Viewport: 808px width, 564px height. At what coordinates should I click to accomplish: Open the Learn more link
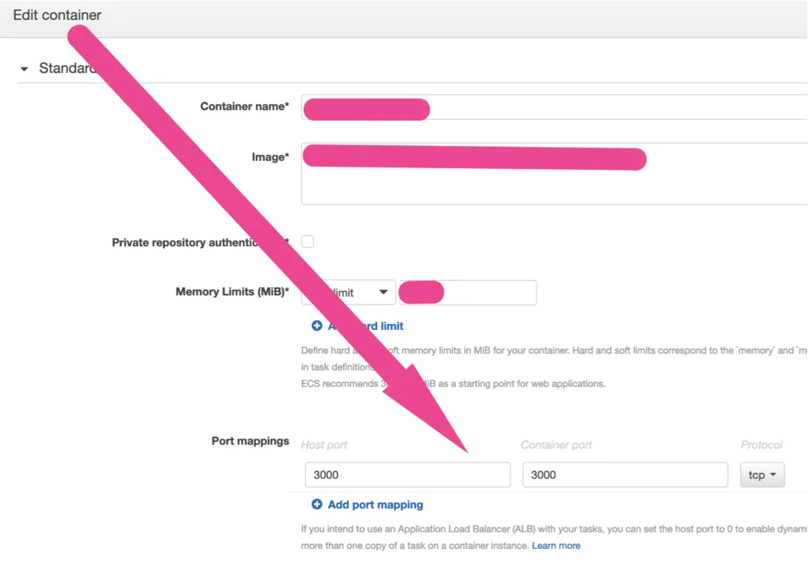(556, 546)
